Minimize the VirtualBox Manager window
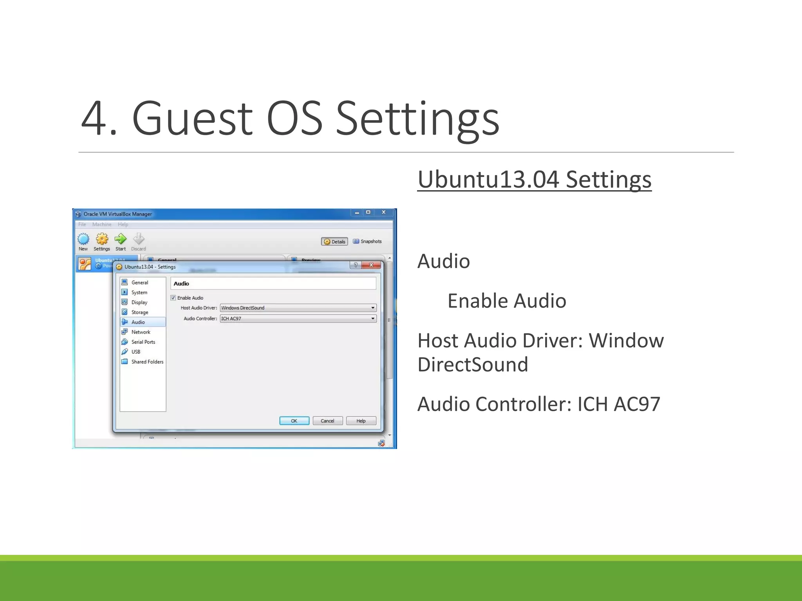 pyautogui.click(x=357, y=212)
